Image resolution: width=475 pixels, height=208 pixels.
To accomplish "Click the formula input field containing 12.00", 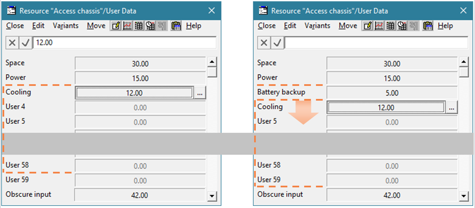I will [x=125, y=43].
